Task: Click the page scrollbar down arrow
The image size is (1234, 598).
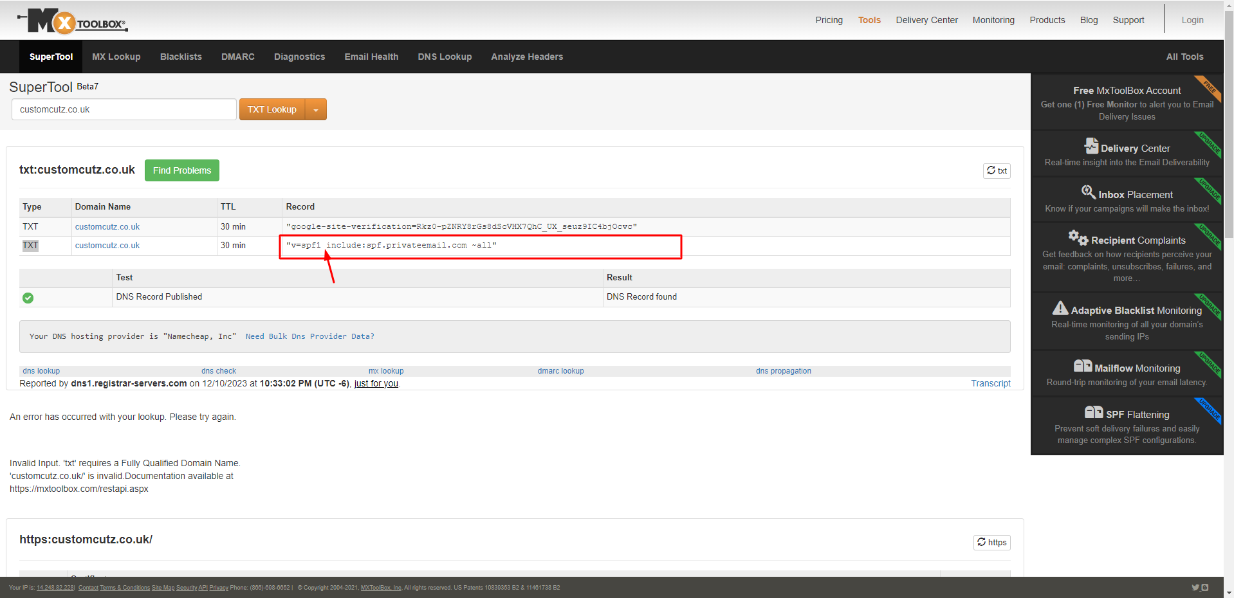Action: 1229,592
